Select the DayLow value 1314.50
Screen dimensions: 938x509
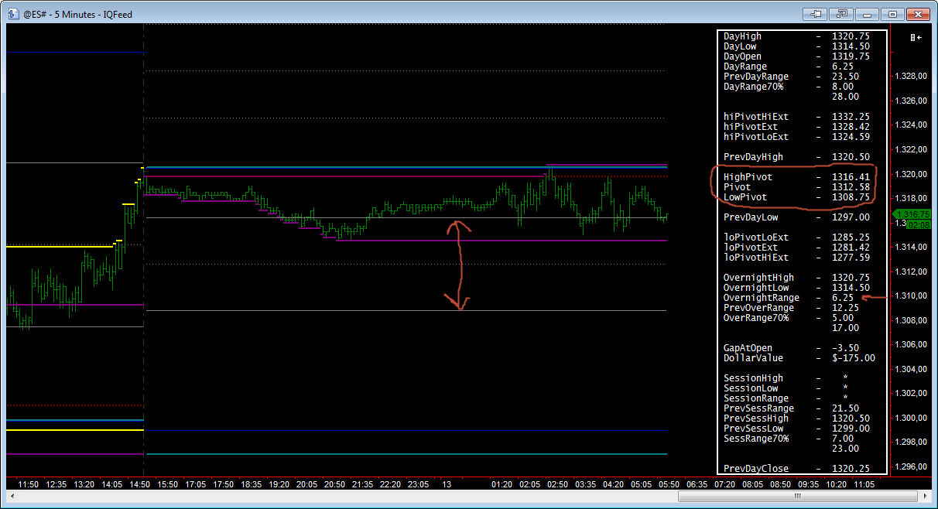pyautogui.click(x=851, y=46)
